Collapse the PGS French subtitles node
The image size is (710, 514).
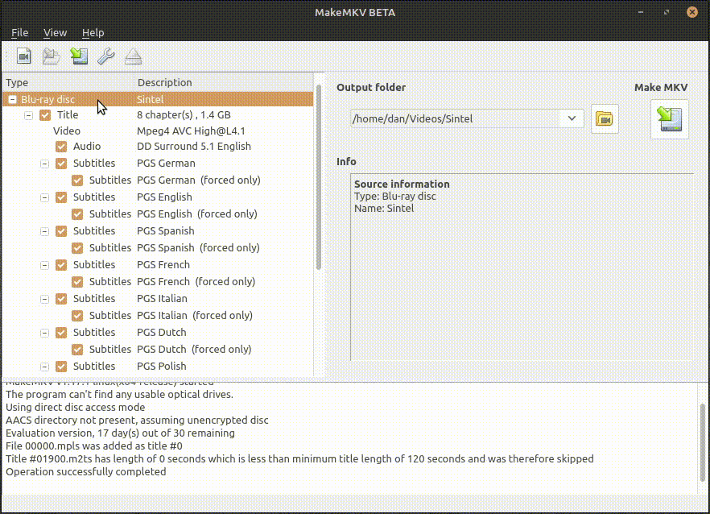(44, 265)
